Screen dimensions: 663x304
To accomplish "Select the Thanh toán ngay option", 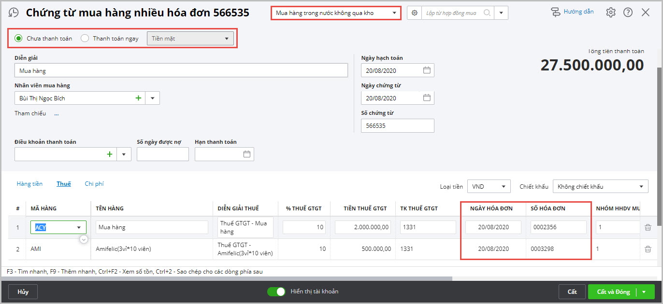I will [x=85, y=39].
